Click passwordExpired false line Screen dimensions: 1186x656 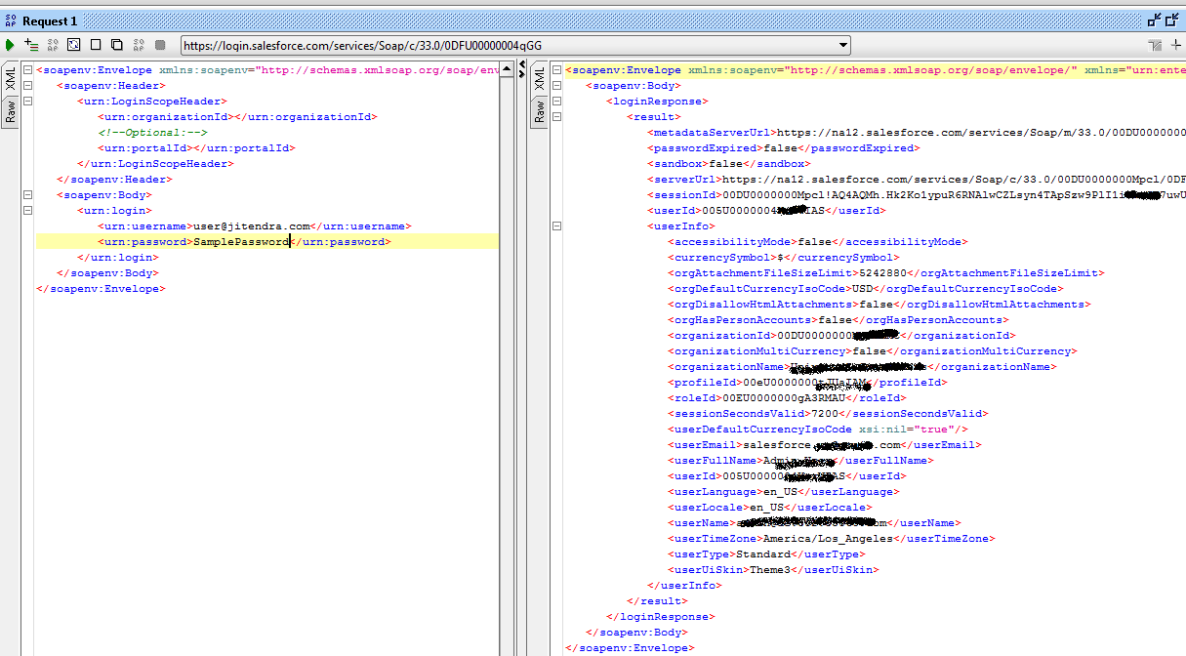pos(782,148)
